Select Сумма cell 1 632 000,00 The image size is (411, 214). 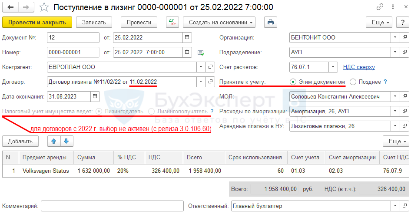[93, 171]
